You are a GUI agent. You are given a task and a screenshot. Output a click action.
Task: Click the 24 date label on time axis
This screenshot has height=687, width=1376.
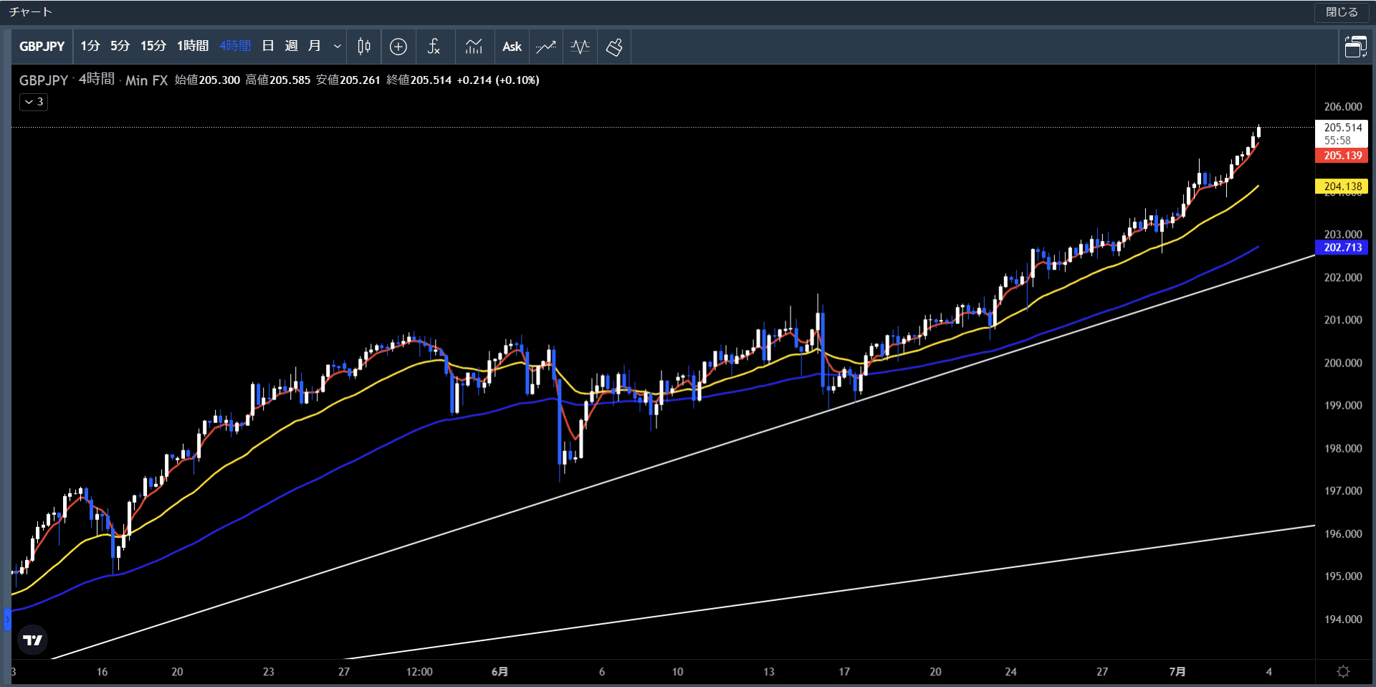point(1010,672)
